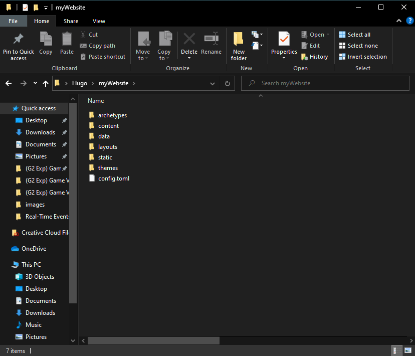Open the New item dropdown
Viewport: 415px width, 356px height.
pyautogui.click(x=257, y=35)
